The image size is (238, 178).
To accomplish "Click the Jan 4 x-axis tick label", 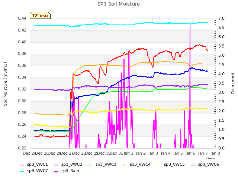I will click(x=165, y=153).
